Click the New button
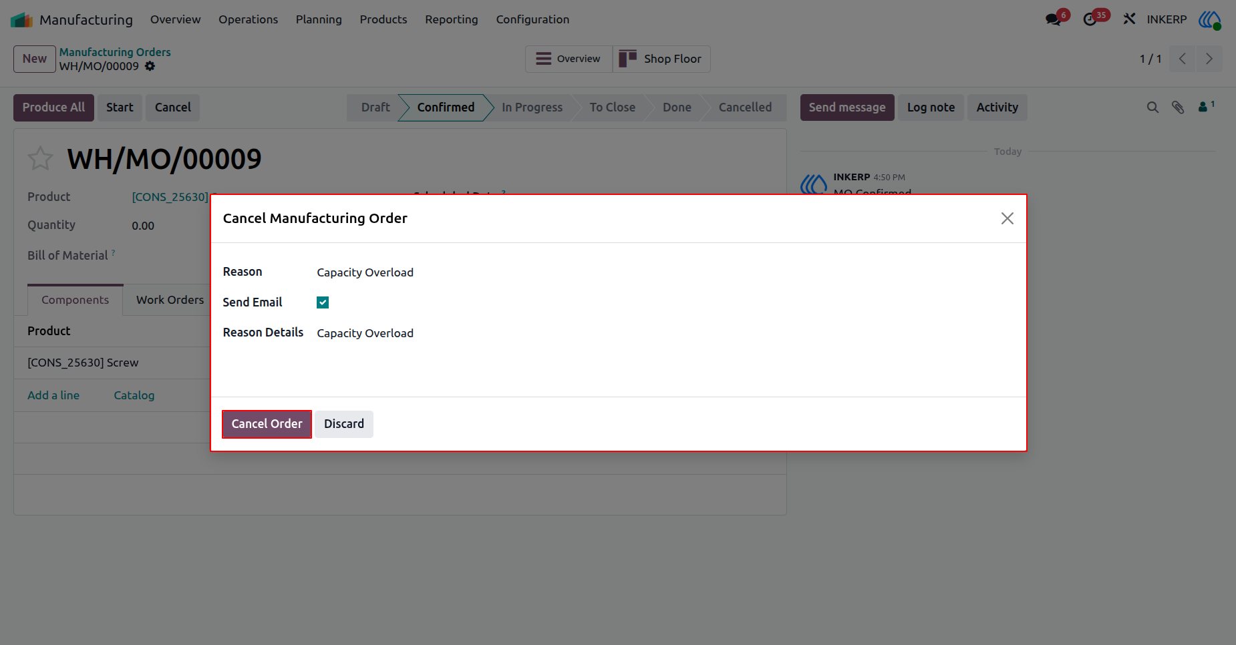This screenshot has height=645, width=1236. 35,59
